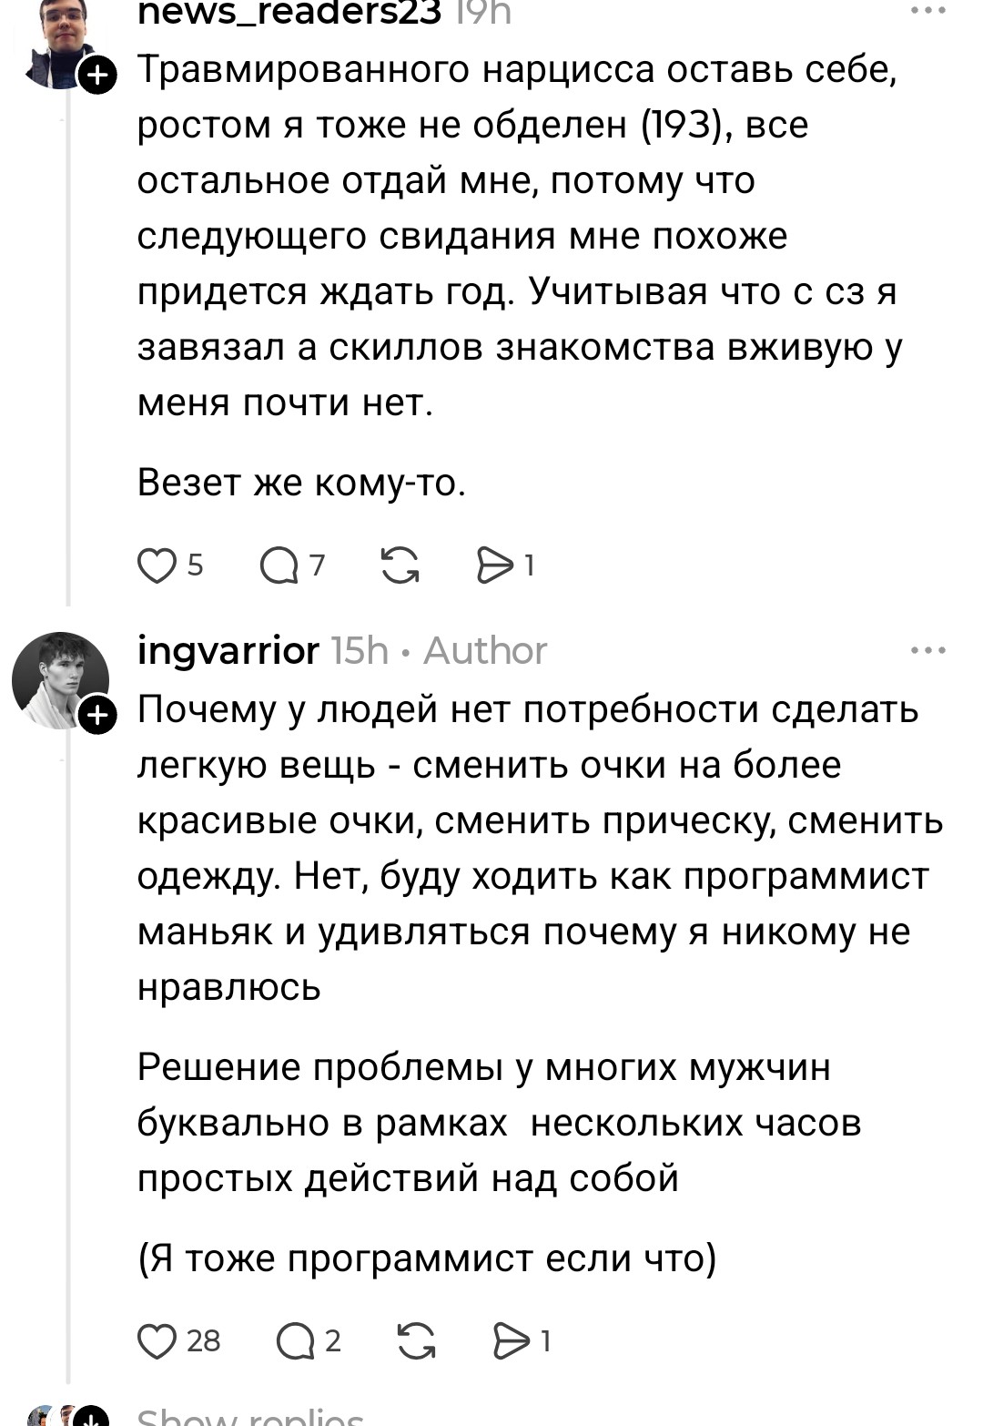Screen dimensions: 983x1426
Task: Open the comment starting with "Травмированного нарцисса"
Action: point(519,237)
